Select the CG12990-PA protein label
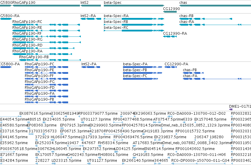 [x=176, y=64]
